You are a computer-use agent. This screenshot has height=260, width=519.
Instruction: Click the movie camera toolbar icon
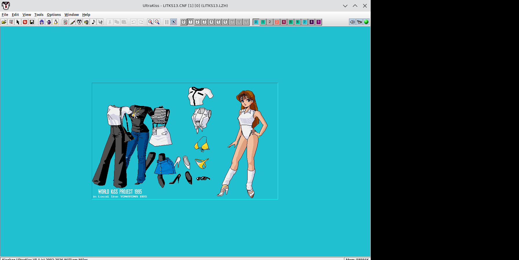(x=359, y=22)
